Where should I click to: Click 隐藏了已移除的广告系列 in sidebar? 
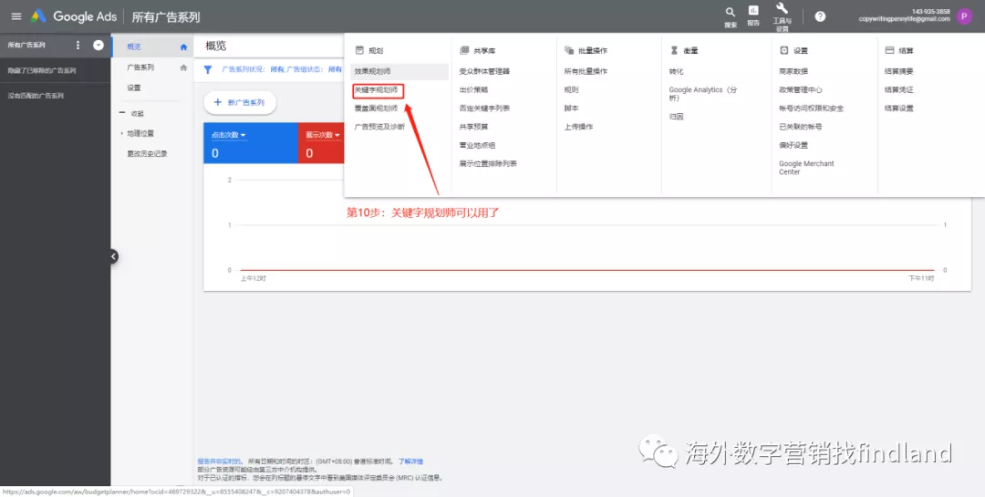click(41, 70)
